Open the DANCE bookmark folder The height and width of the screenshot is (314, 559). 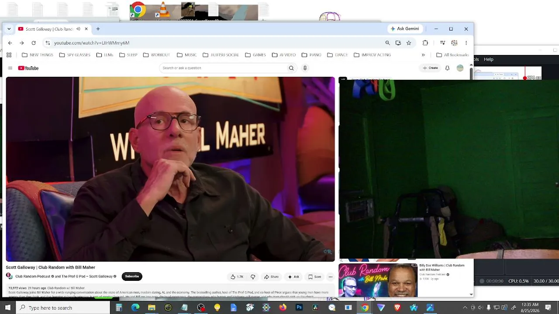click(x=338, y=55)
